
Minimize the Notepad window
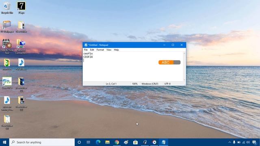(x=164, y=45)
